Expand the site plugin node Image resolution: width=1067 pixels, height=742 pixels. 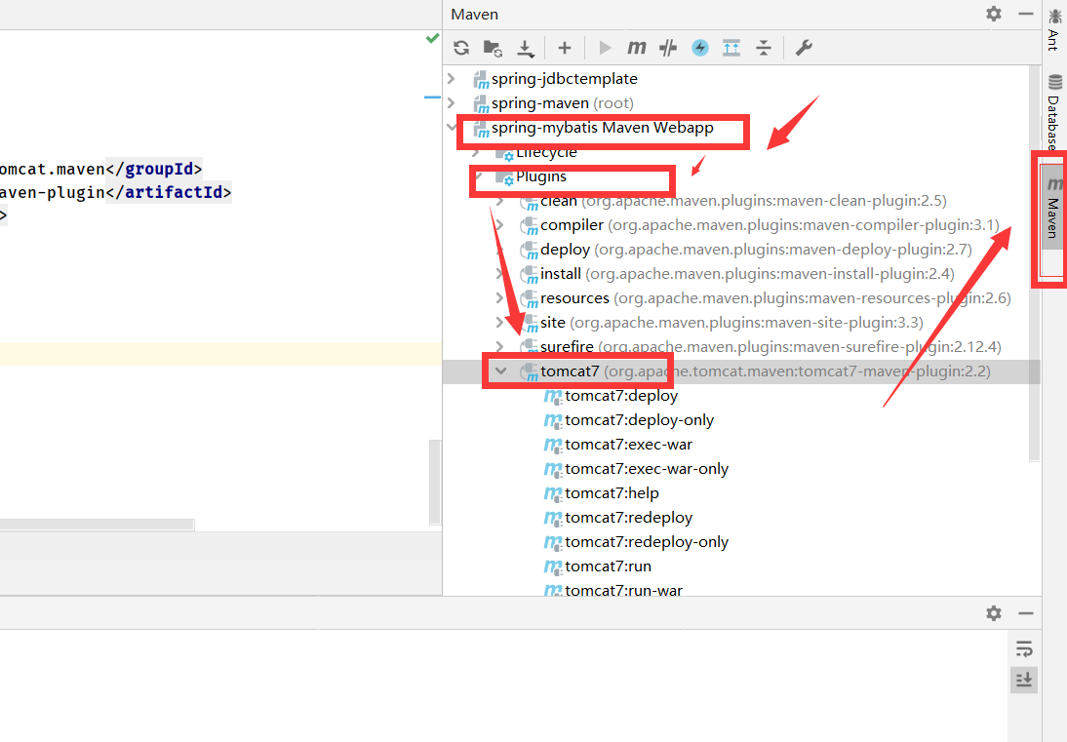click(499, 323)
